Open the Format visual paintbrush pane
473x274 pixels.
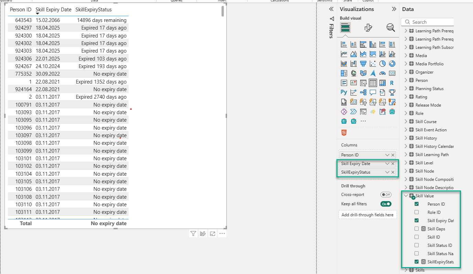[368, 28]
